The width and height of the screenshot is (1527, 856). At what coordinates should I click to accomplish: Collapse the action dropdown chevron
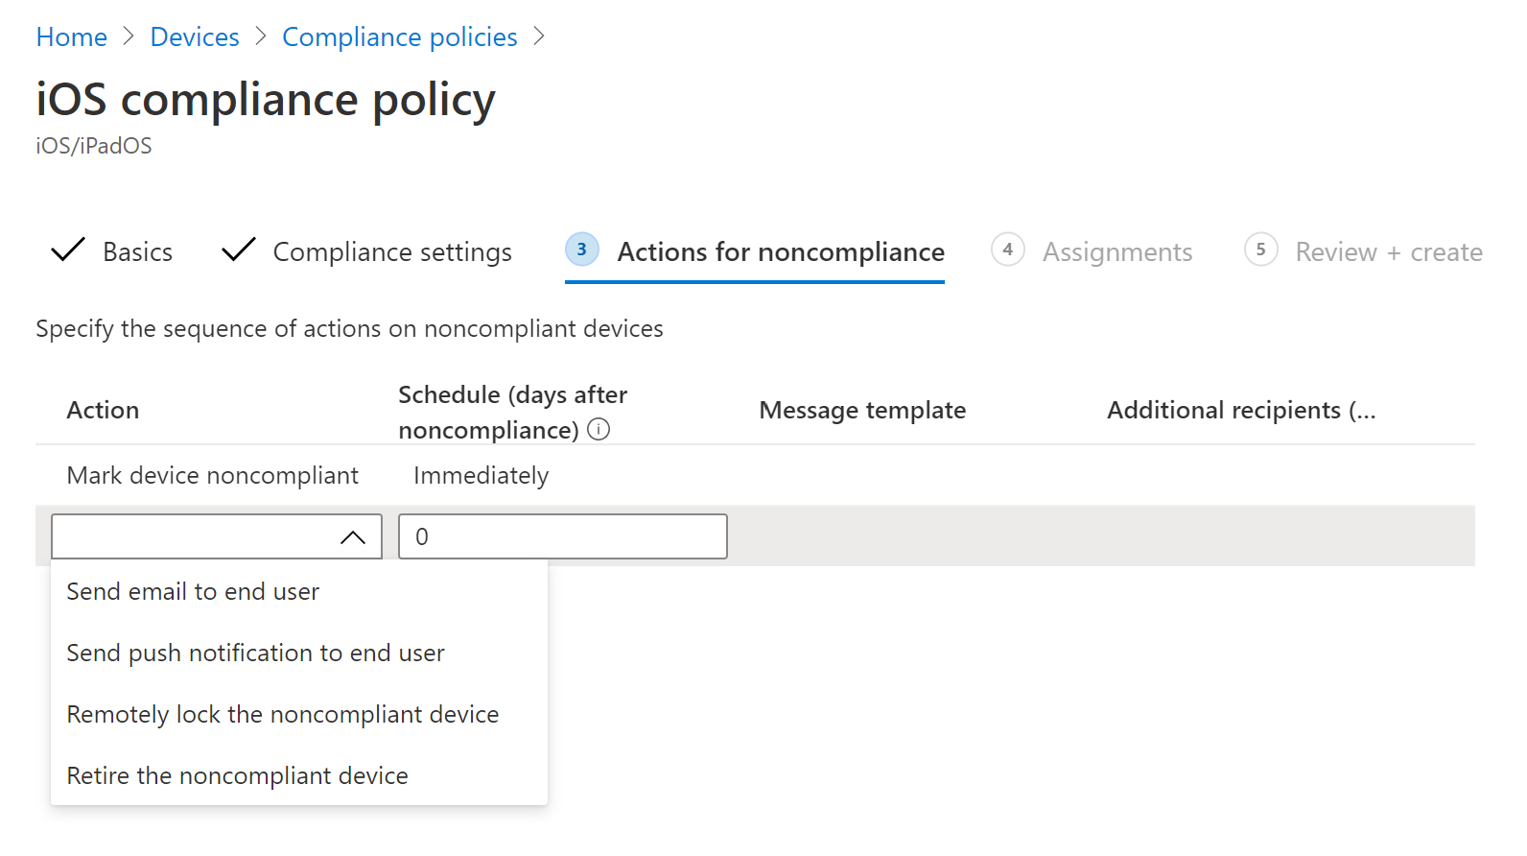point(353,537)
